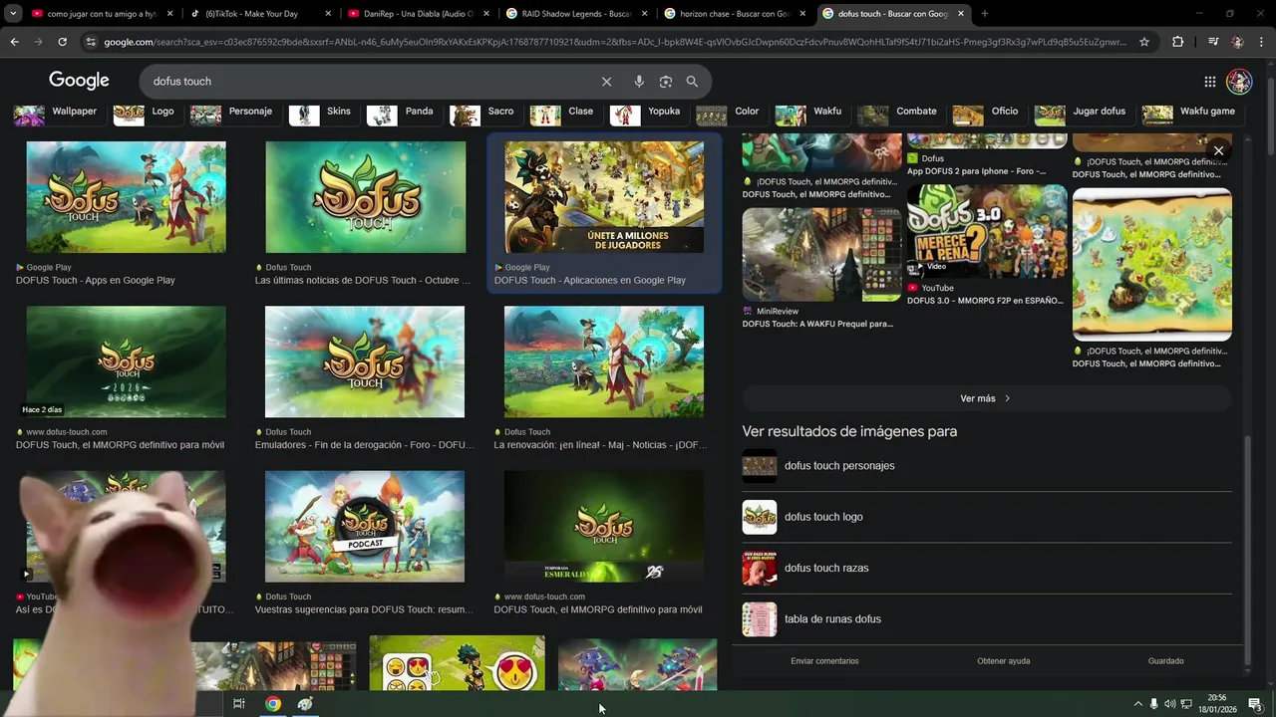This screenshot has width=1276, height=717.
Task: Bookmark this page with the star icon
Action: (1144, 42)
